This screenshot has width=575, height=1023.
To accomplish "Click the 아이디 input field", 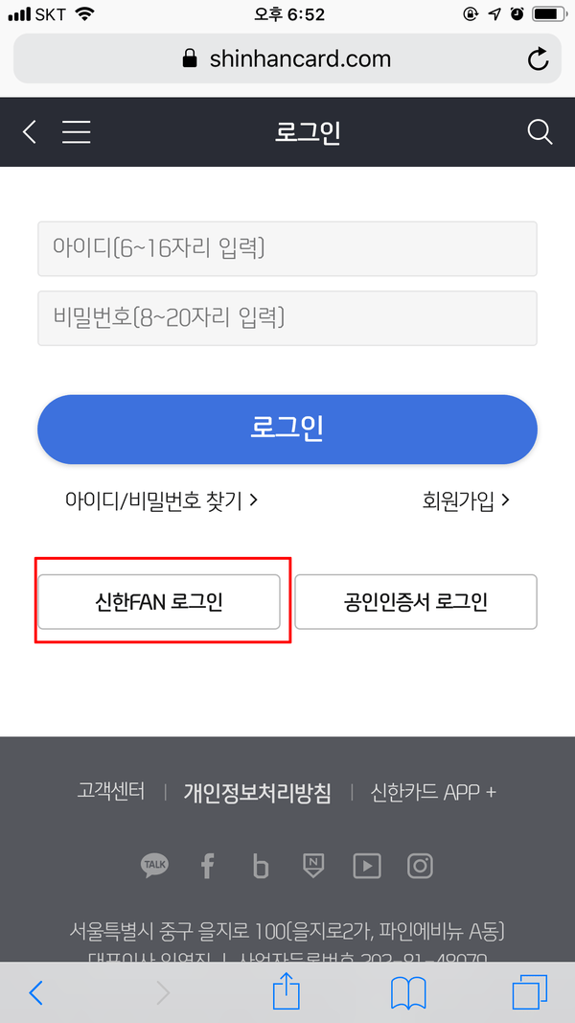I will 287,249.
